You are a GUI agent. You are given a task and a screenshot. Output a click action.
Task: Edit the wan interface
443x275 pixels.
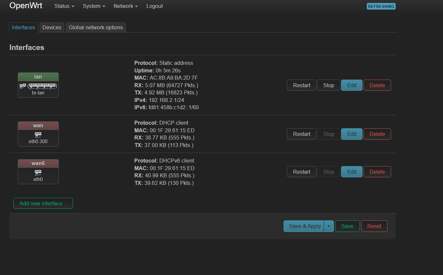click(x=352, y=134)
